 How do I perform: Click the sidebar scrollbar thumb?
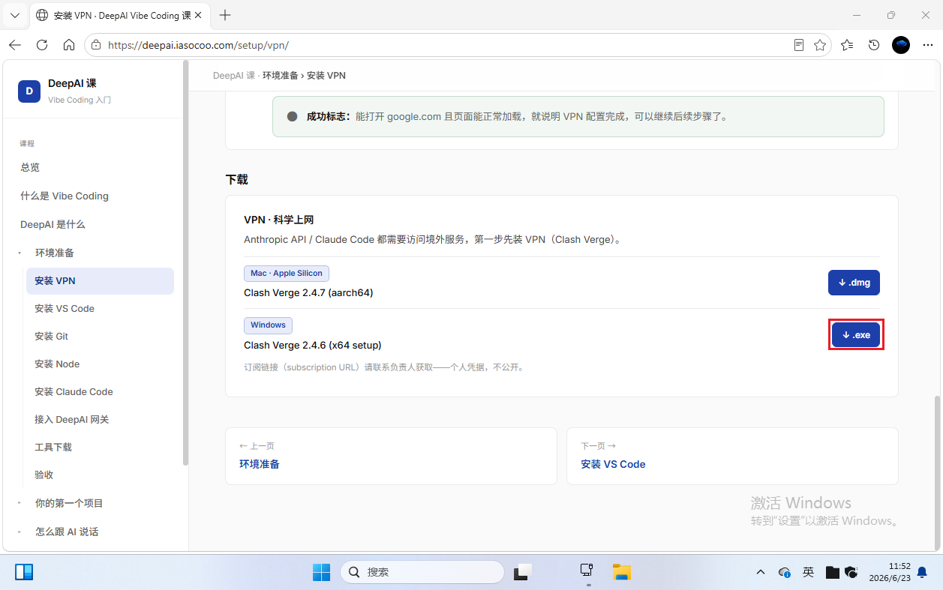(186, 262)
